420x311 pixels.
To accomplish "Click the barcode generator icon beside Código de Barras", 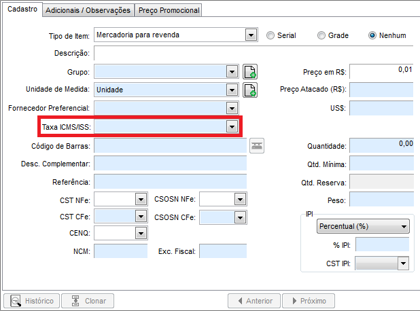I will 256,145.
